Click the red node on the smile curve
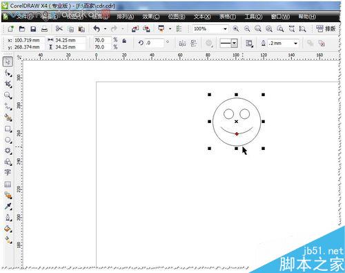The height and width of the screenshot is (273, 345). pos(237,134)
